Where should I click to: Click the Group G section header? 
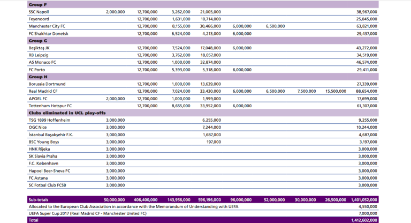37,40
